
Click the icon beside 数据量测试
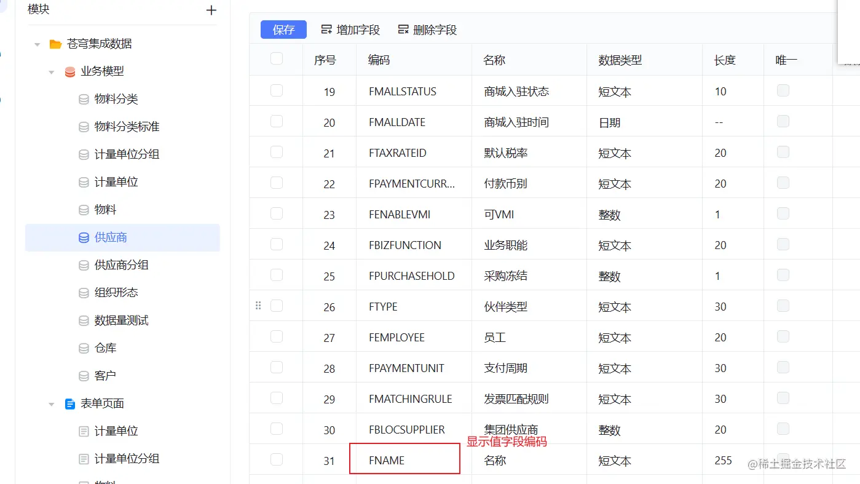[x=84, y=320]
